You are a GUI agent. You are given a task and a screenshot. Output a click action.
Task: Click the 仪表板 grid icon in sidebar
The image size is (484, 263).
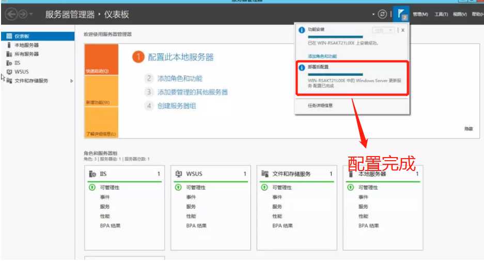pyautogui.click(x=9, y=36)
